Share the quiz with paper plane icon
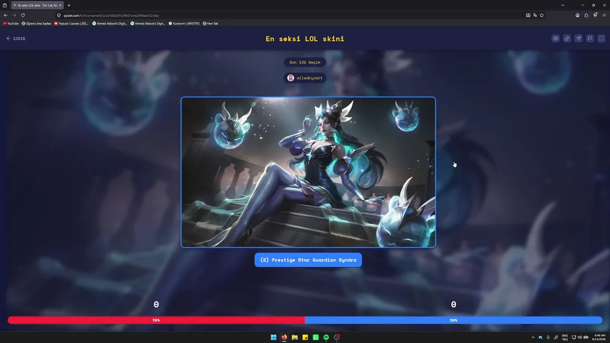 579,39
